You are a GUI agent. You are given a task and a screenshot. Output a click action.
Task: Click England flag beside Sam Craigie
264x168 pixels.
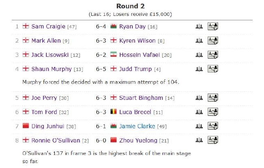coord(26,26)
